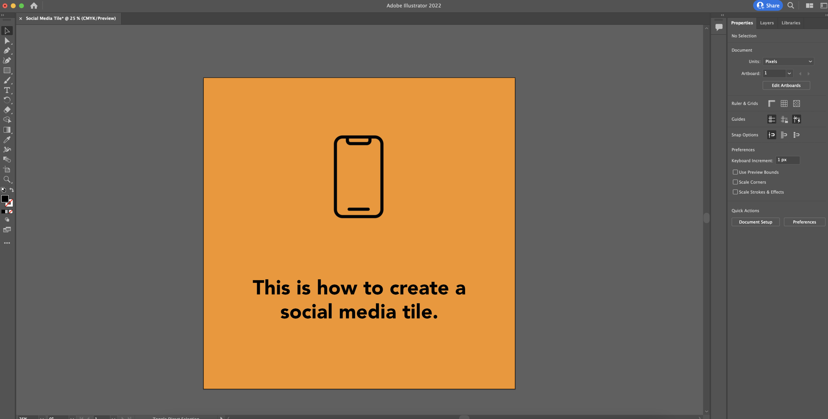Check the Scale Corners option
The width and height of the screenshot is (828, 419).
click(735, 182)
